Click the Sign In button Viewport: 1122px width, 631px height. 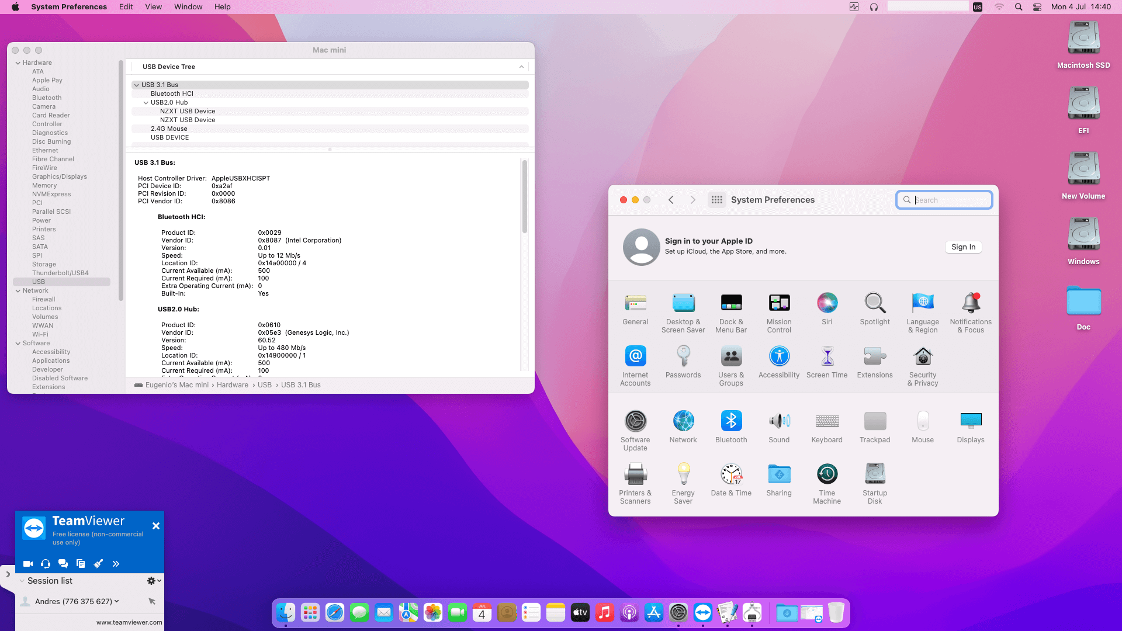(x=964, y=247)
